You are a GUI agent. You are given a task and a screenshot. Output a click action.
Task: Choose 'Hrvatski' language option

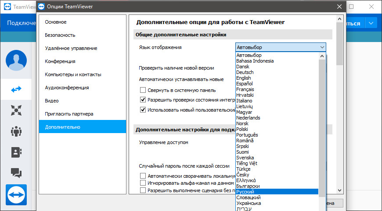click(277, 95)
